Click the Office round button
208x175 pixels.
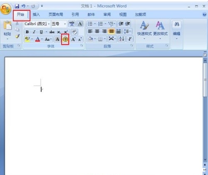[5, 9]
